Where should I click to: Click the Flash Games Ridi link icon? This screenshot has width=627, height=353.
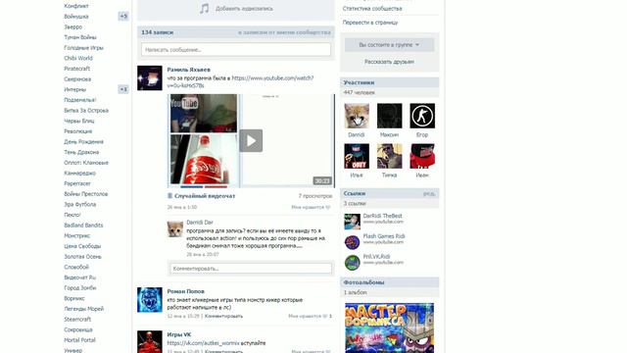click(353, 242)
